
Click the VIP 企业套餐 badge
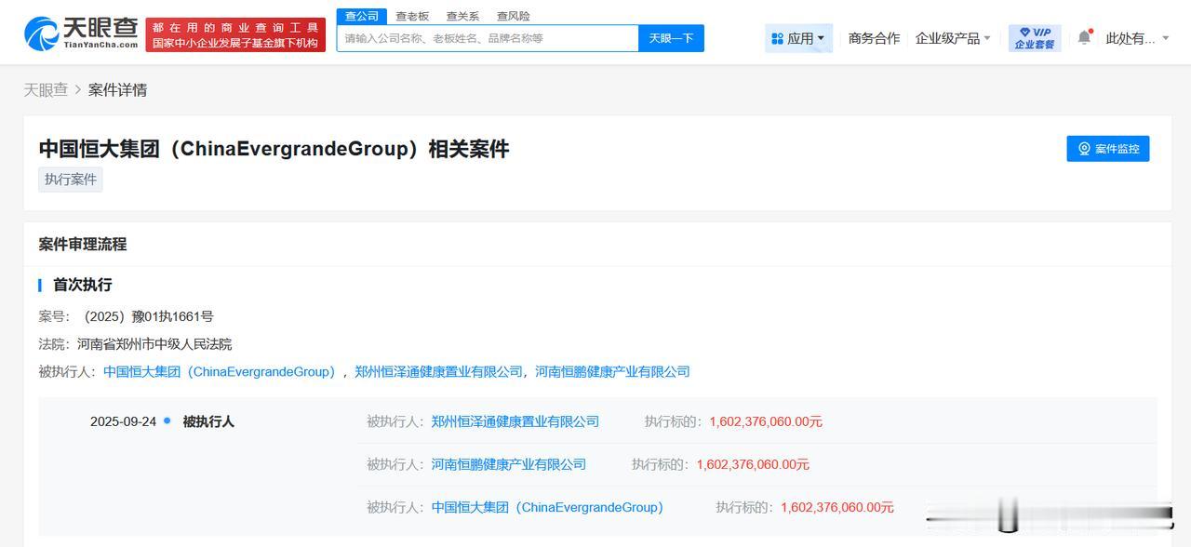(x=1035, y=38)
